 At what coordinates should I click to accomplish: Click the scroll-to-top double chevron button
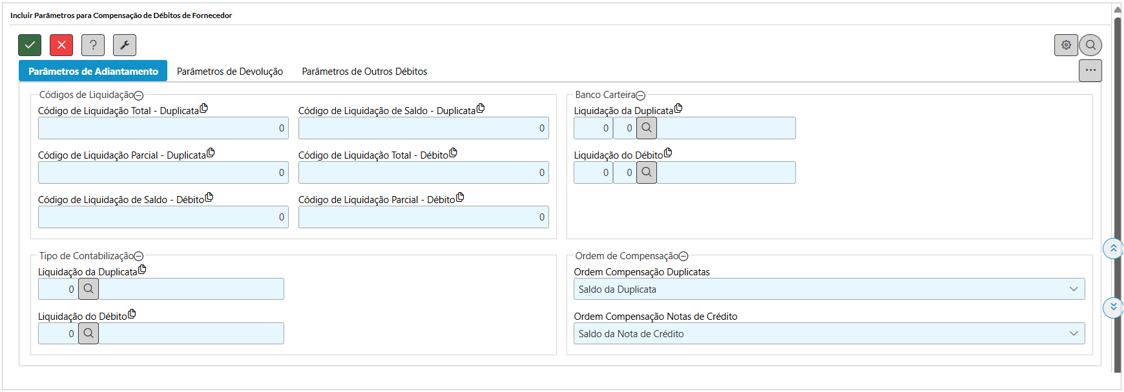click(1113, 248)
